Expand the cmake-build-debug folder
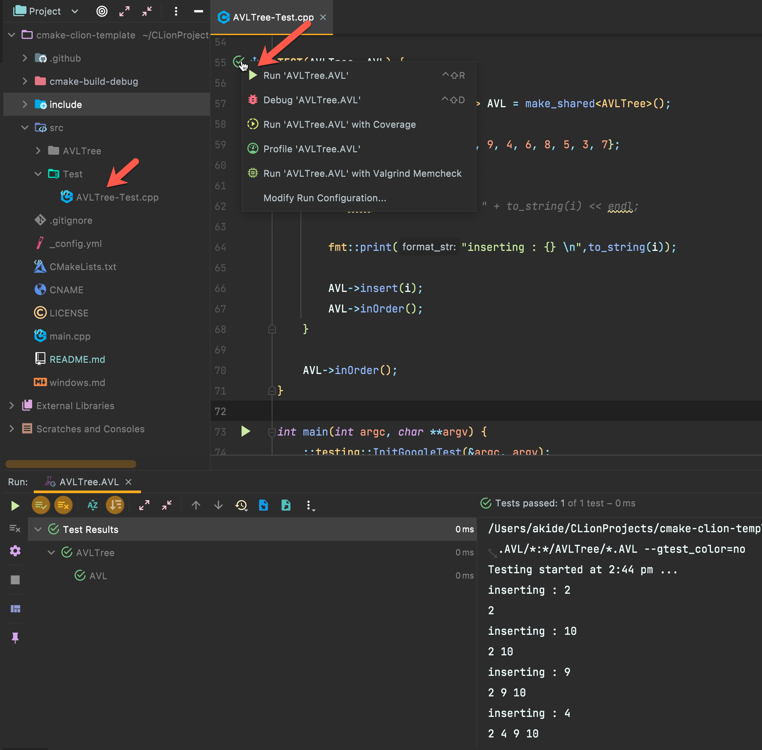The height and width of the screenshot is (750, 762). pos(25,81)
